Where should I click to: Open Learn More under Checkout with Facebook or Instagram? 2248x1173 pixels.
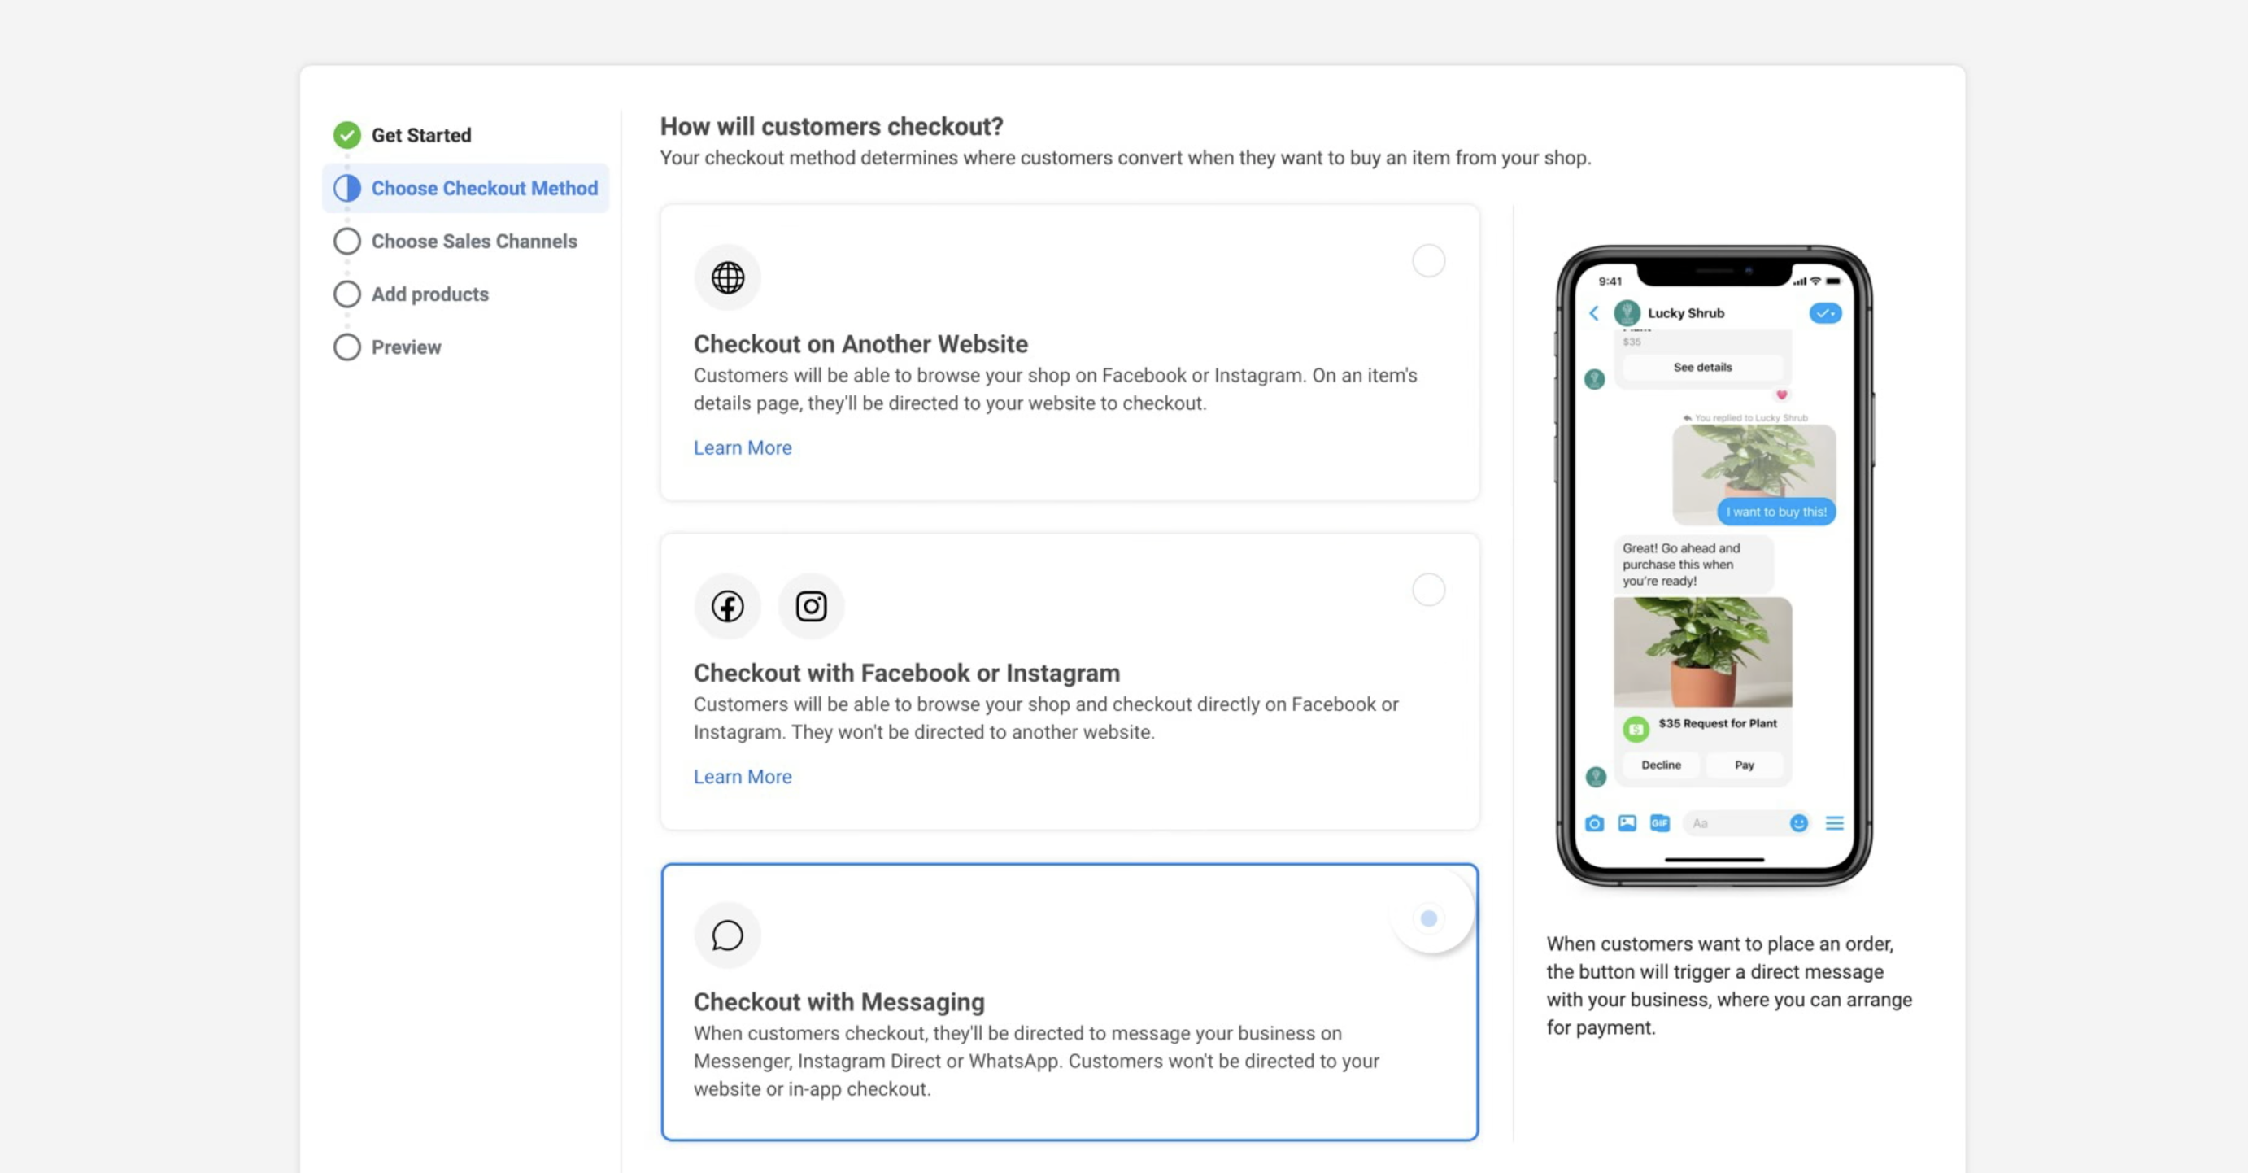pos(743,777)
